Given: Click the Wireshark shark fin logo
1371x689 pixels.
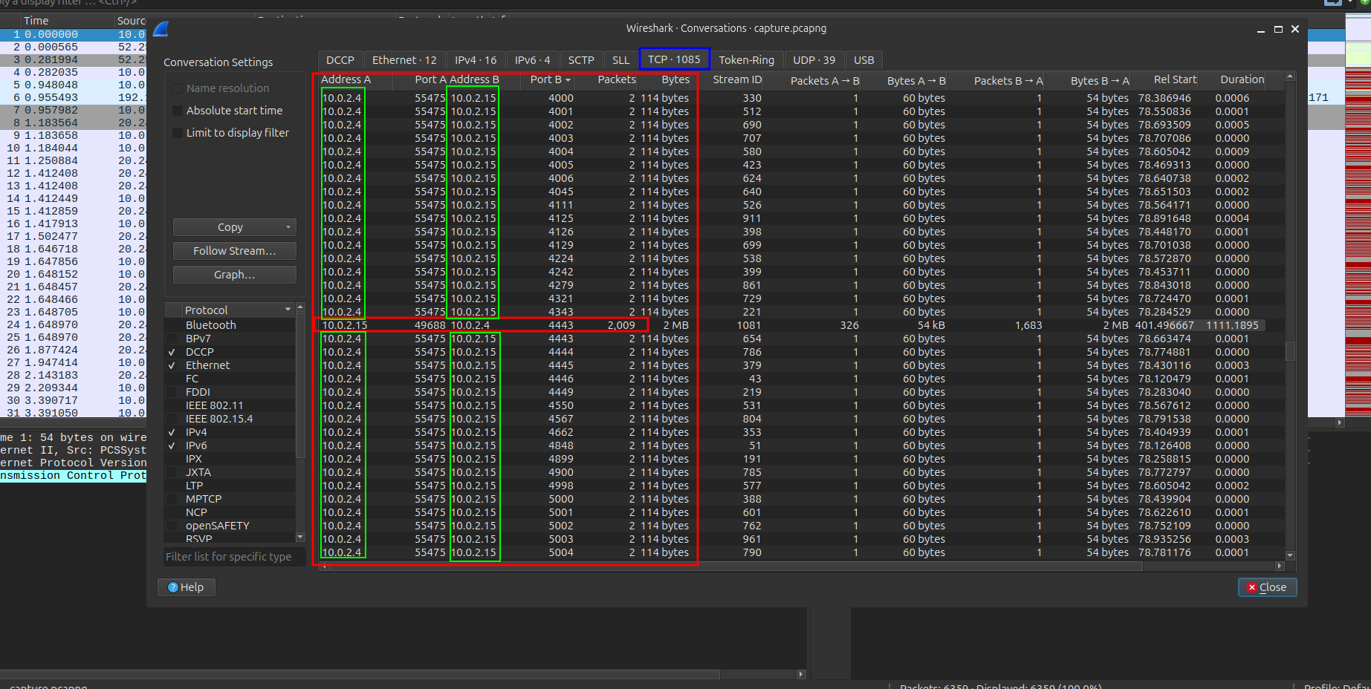Looking at the screenshot, I should coord(161,29).
